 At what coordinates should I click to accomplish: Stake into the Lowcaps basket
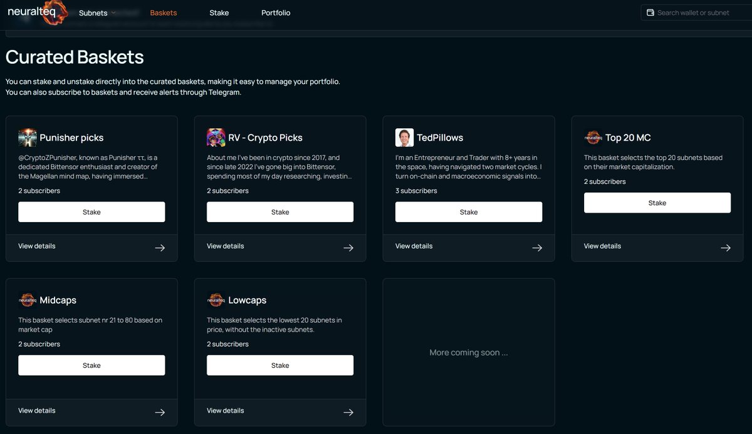(x=280, y=365)
